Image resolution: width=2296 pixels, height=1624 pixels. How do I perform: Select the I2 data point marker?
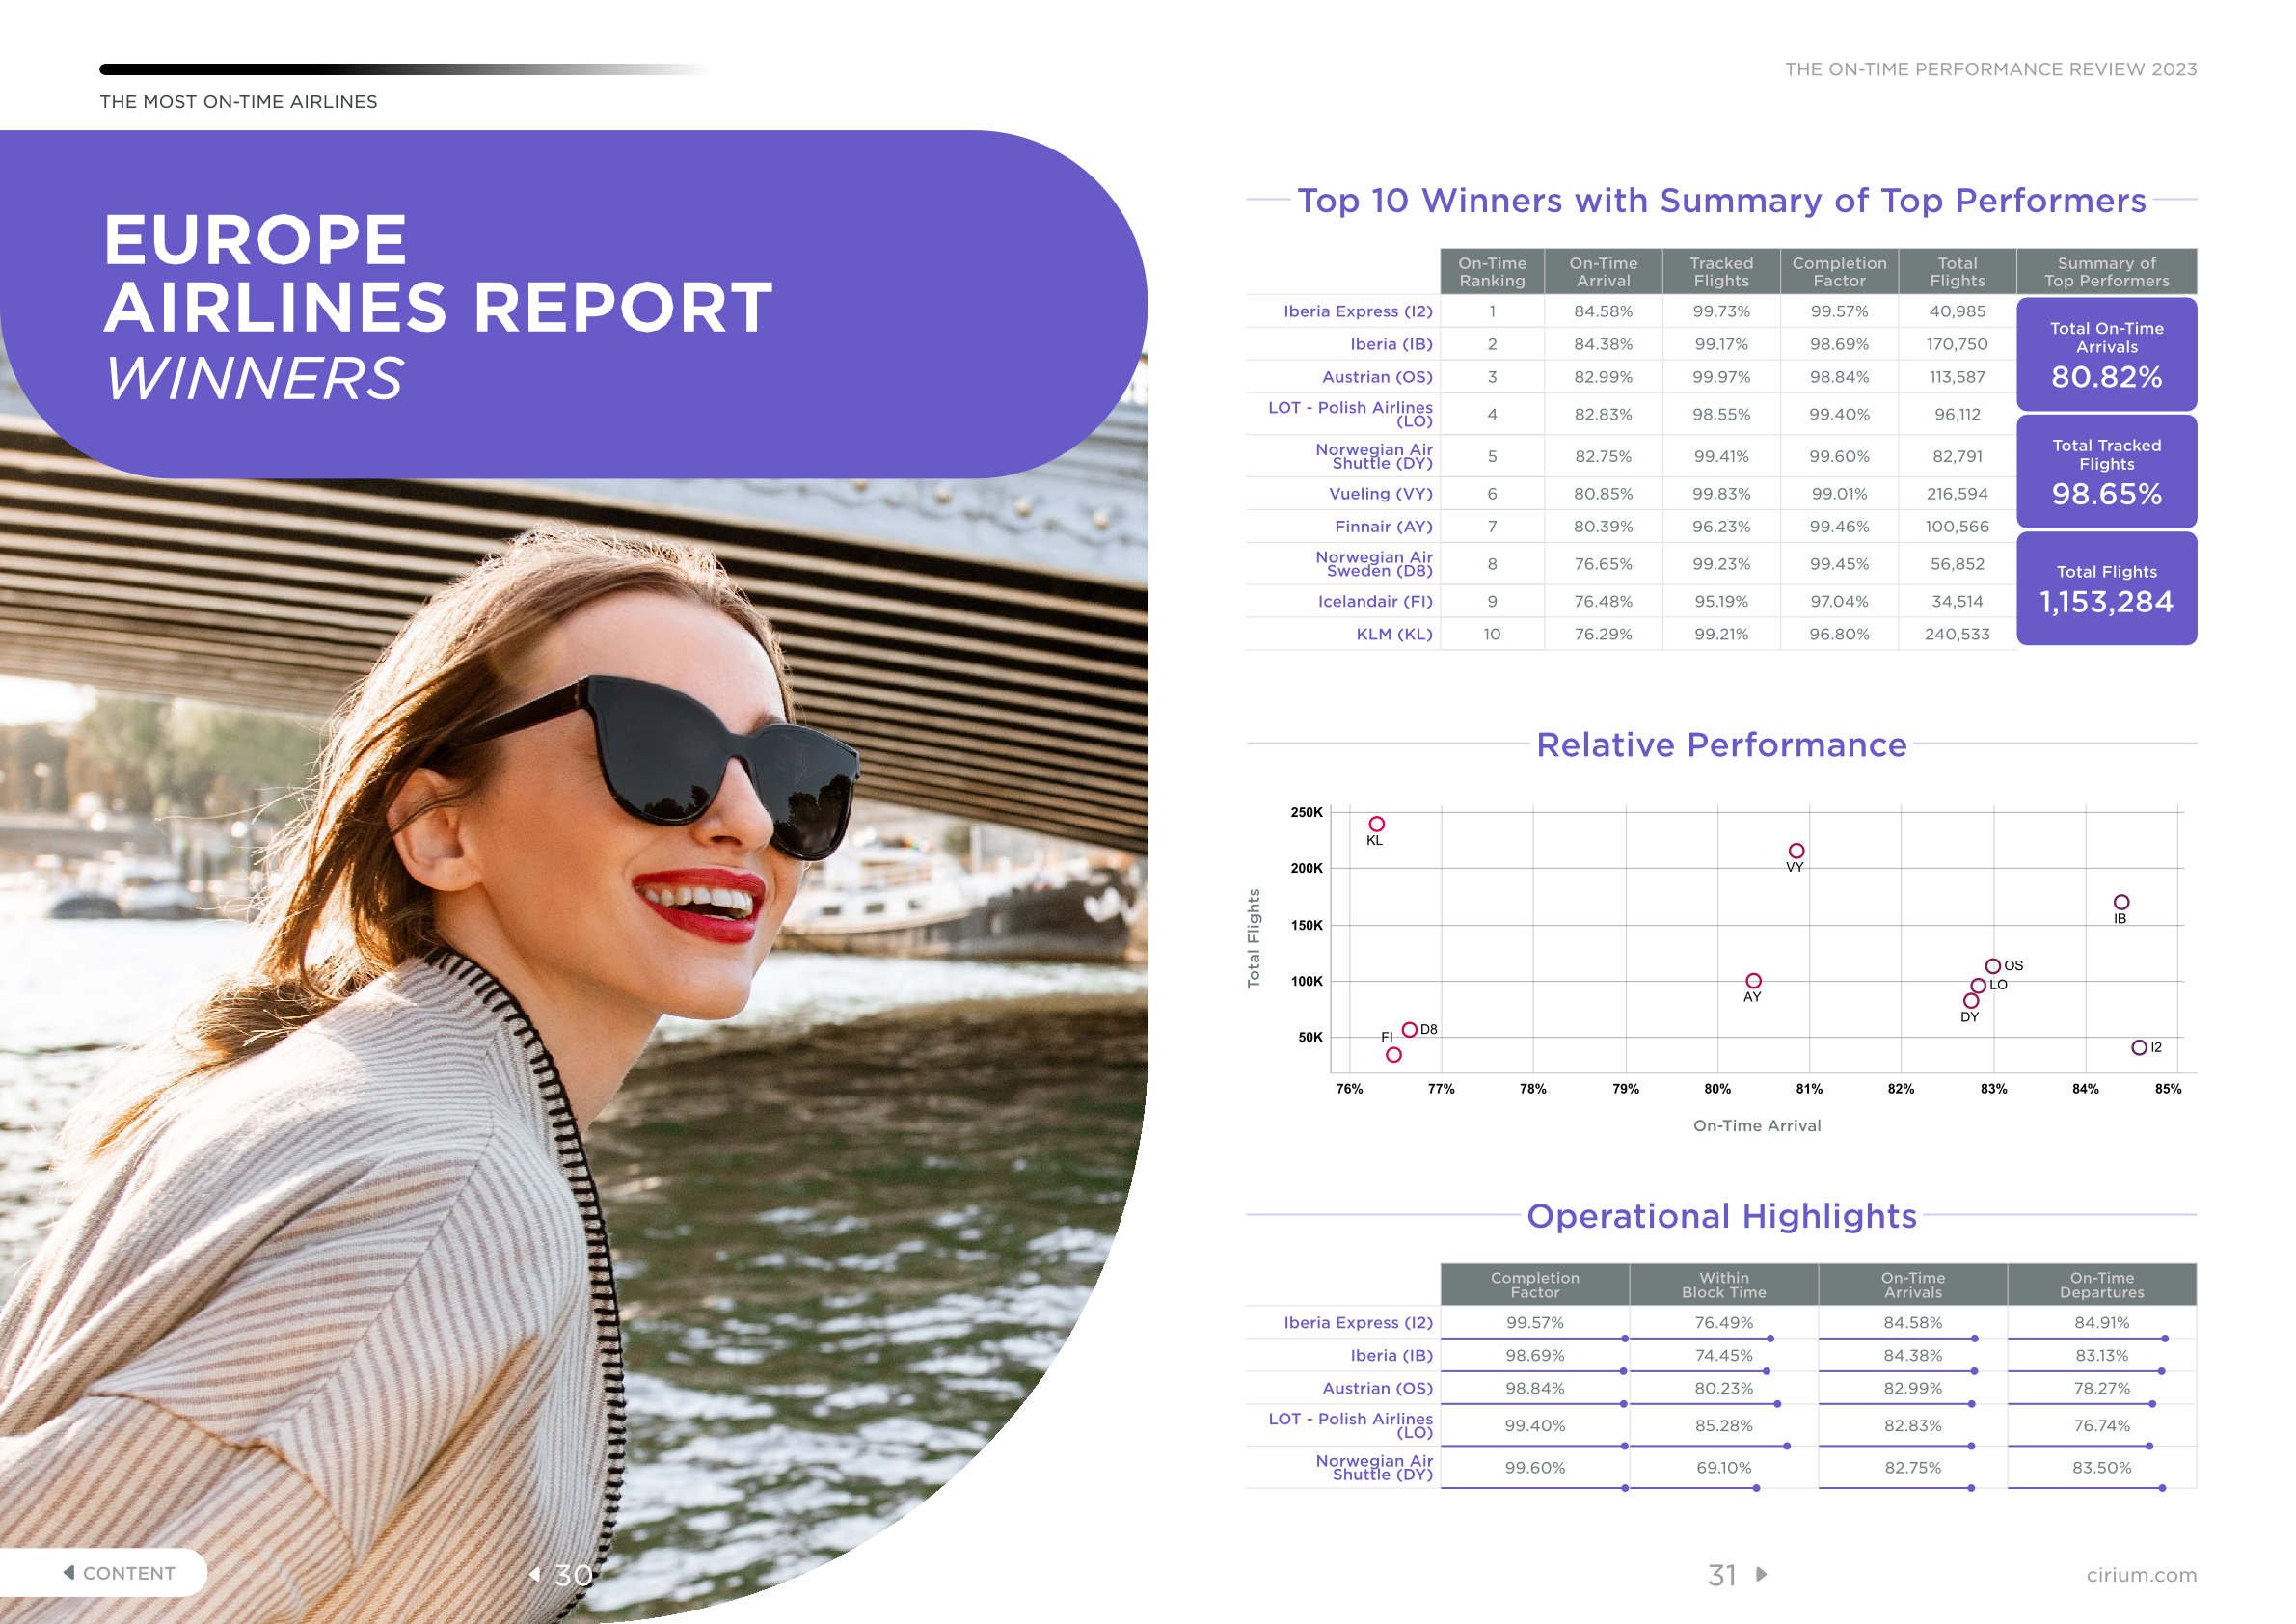(2139, 1047)
